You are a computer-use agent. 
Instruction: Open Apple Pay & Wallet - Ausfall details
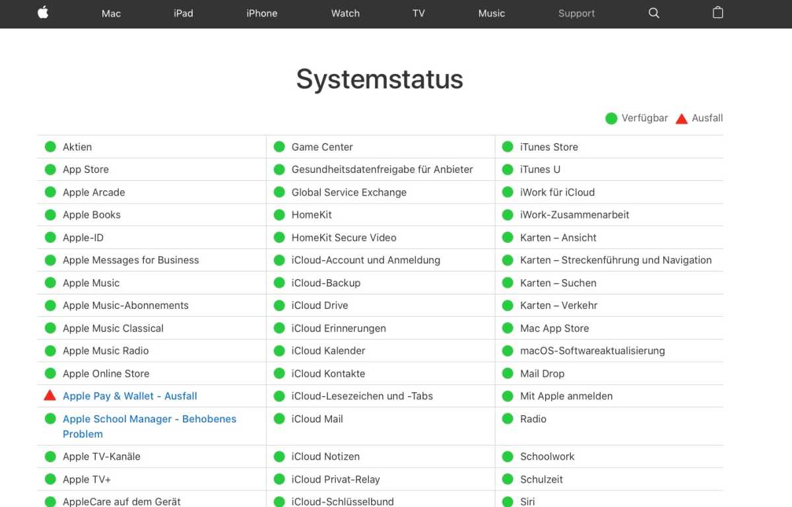click(130, 396)
